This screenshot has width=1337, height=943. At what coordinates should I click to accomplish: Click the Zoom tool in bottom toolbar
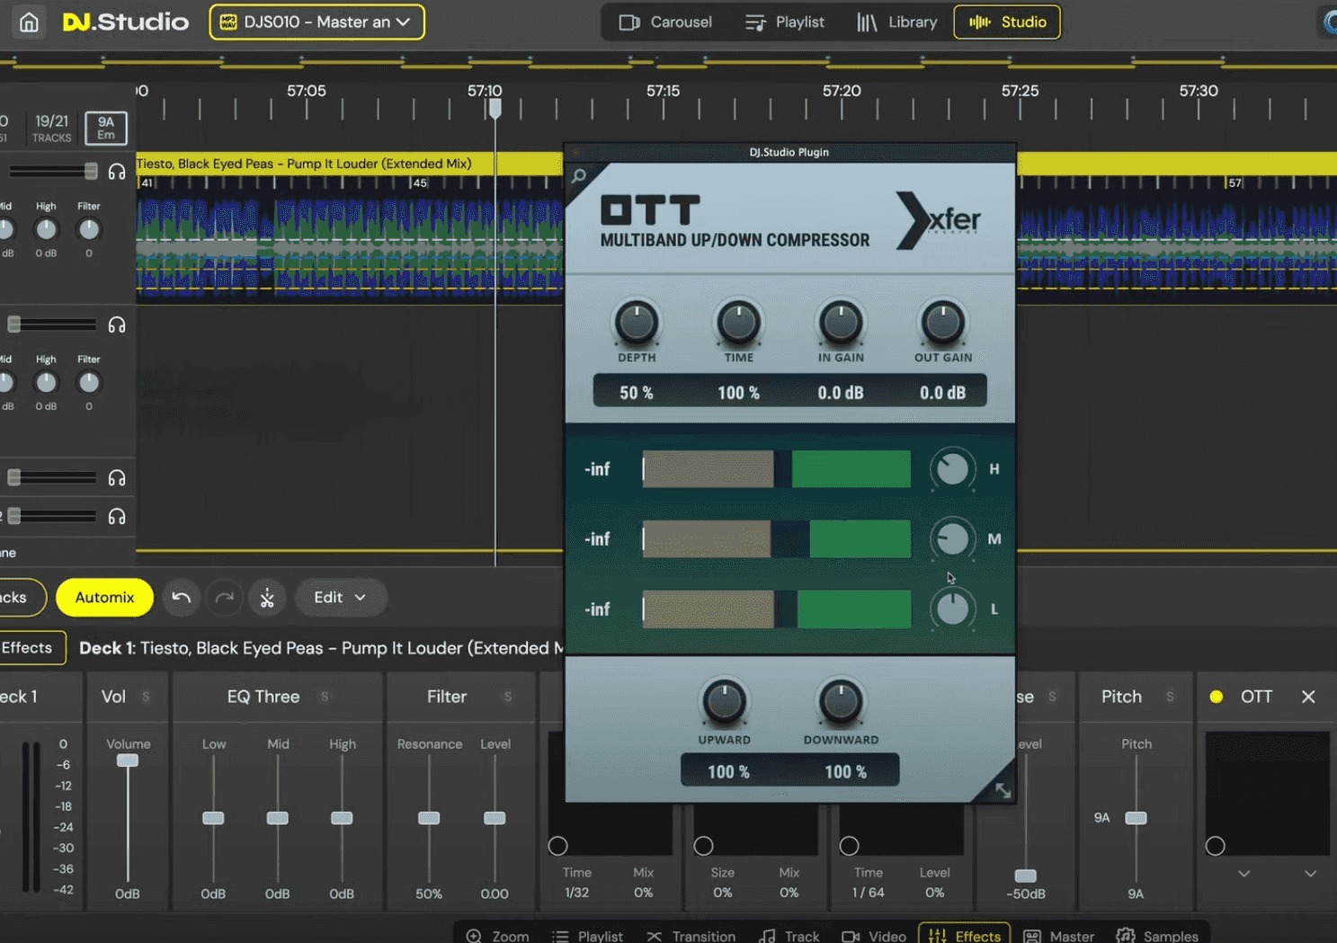(496, 935)
